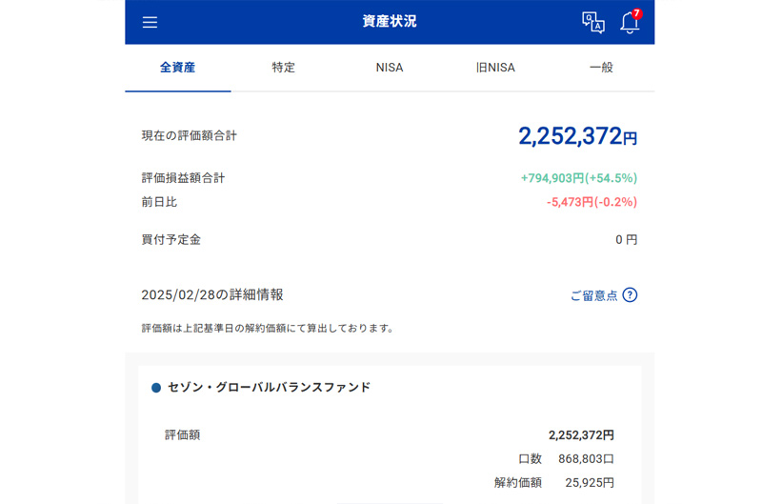Viewport: 762px width, 504px height.
Task: Click the daily change -5,473円(-0.2%)
Action: click(x=592, y=202)
